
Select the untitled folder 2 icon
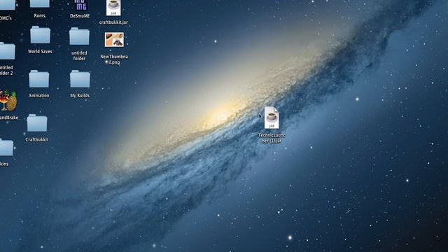[8, 51]
